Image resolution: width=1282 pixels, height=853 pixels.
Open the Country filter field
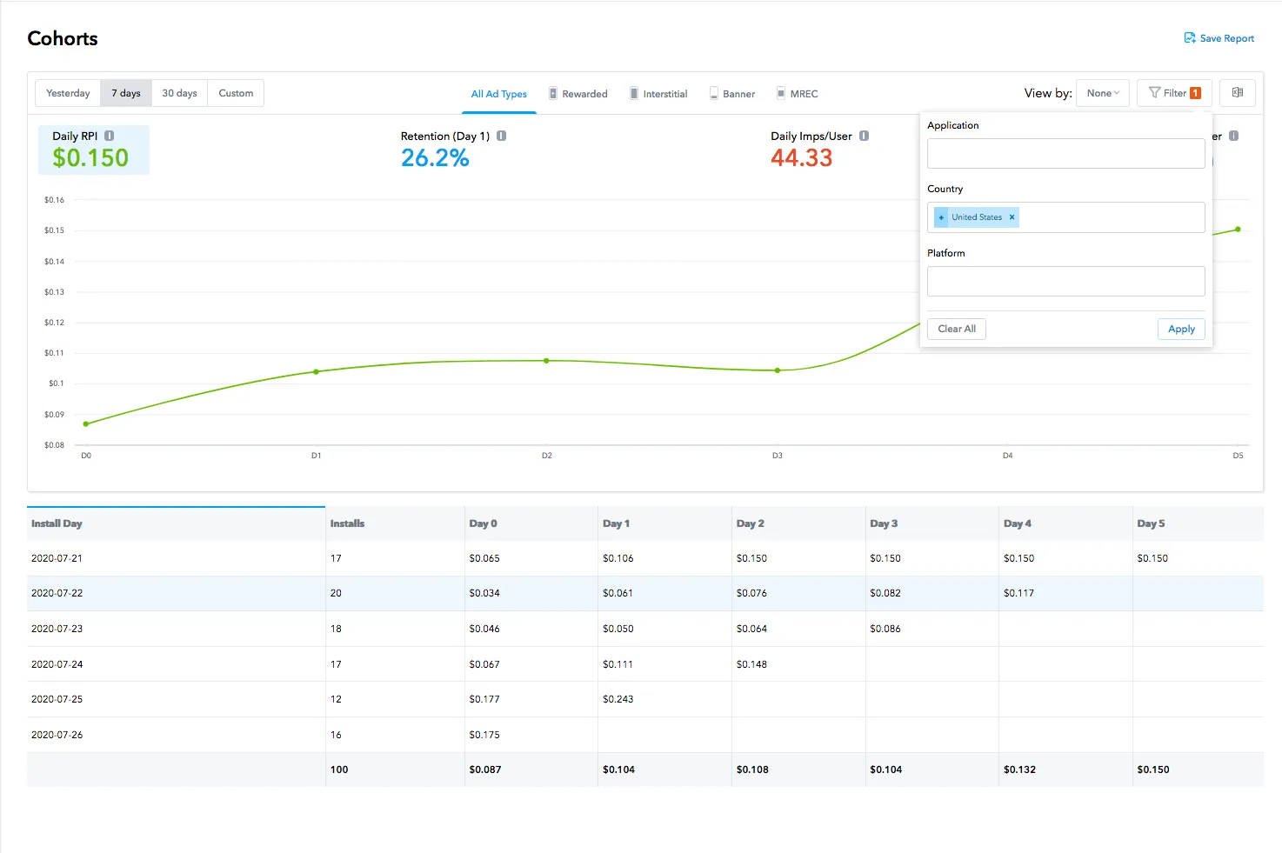coord(1066,217)
